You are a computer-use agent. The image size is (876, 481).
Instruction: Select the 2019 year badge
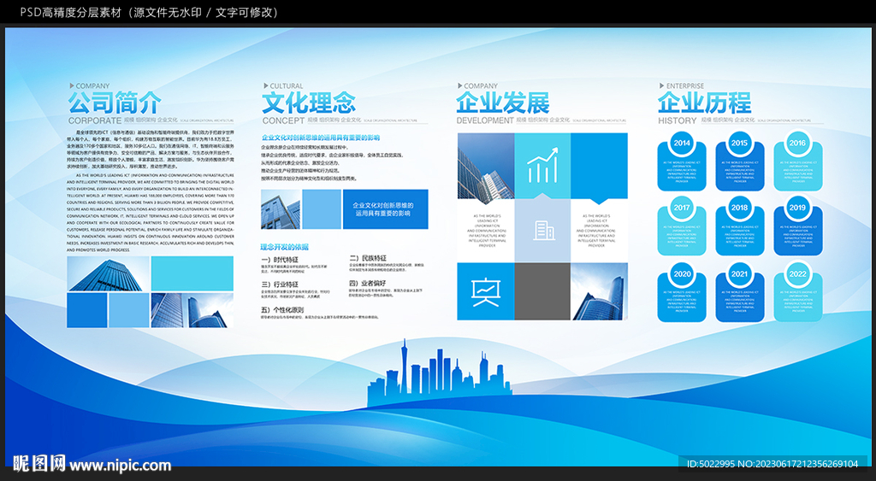[797, 208]
